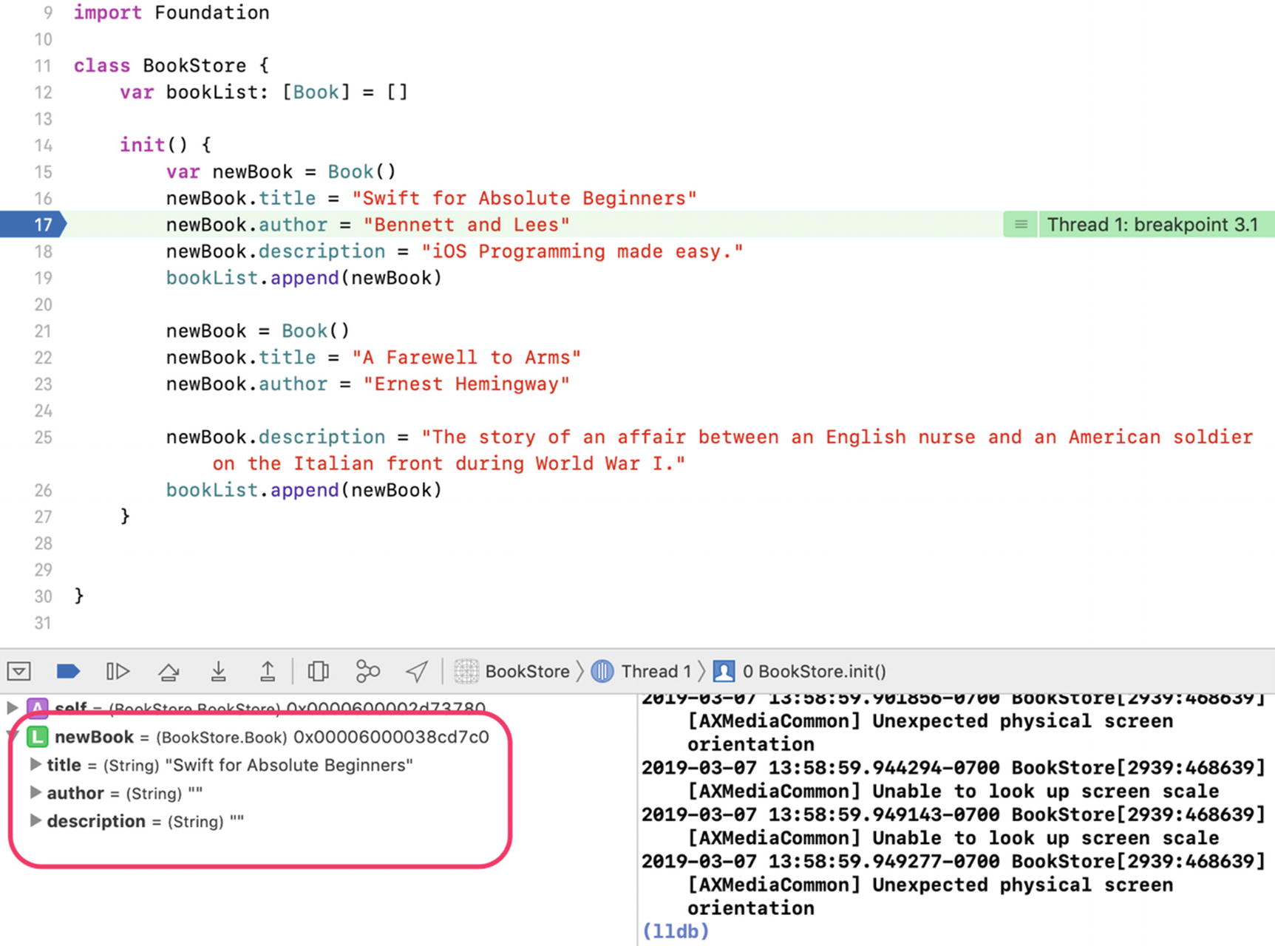1275x946 pixels.
Task: Click the class BookStore declaration text
Action: [x=171, y=66]
